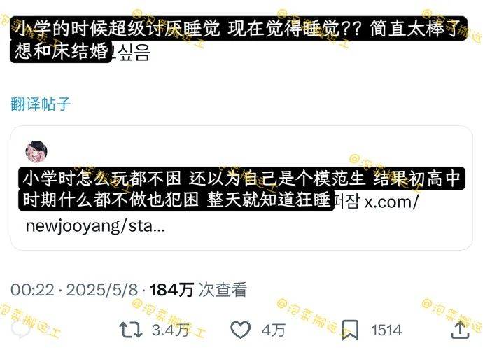Click the quoted line 时期什么都不做也犯困
The image size is (483, 348).
[x=111, y=200]
